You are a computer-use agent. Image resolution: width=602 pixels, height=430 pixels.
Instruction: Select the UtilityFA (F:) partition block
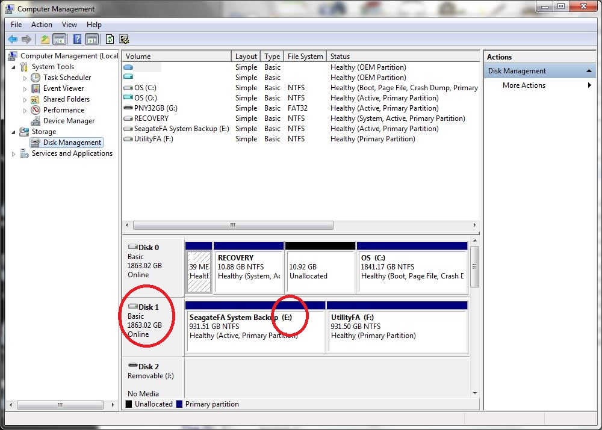pos(397,327)
